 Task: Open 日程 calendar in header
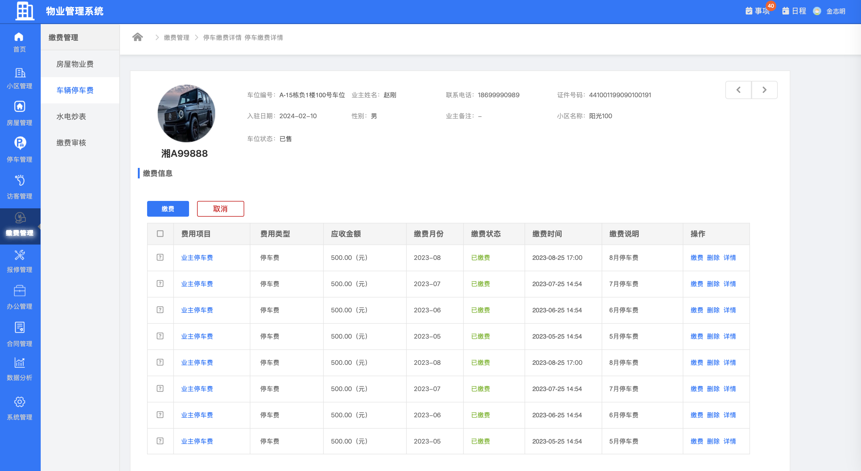click(794, 11)
